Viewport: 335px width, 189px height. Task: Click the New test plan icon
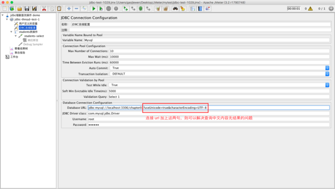(x=5, y=9)
